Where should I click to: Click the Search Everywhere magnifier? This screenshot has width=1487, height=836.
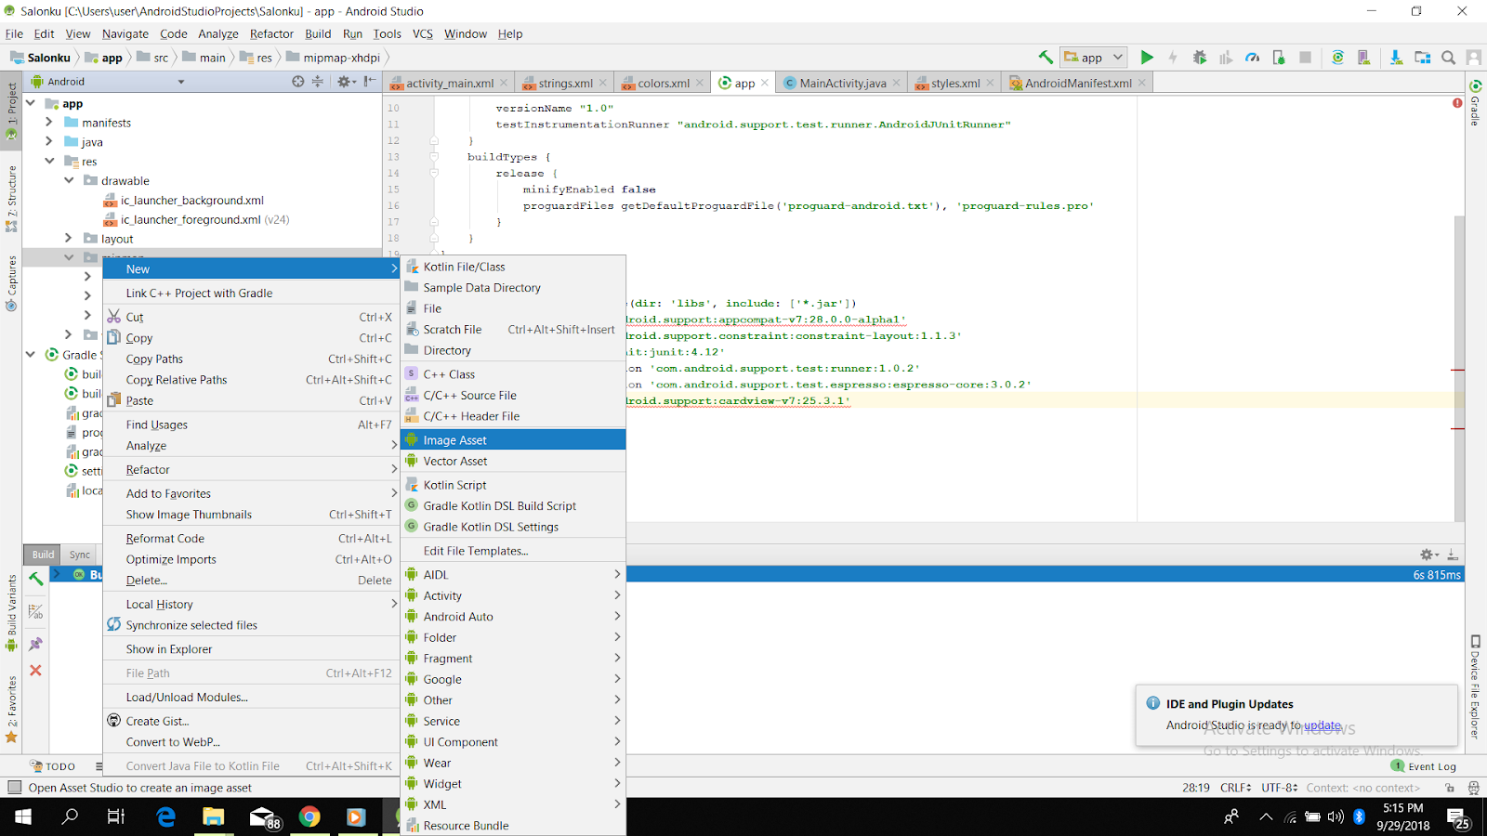click(x=1448, y=57)
